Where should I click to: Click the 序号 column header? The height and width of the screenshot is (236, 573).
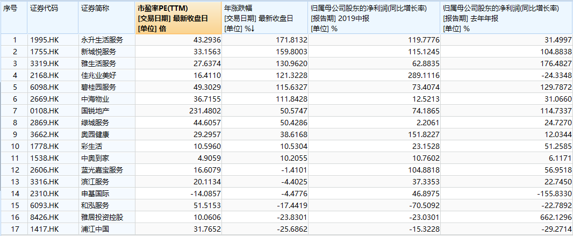click(14, 18)
